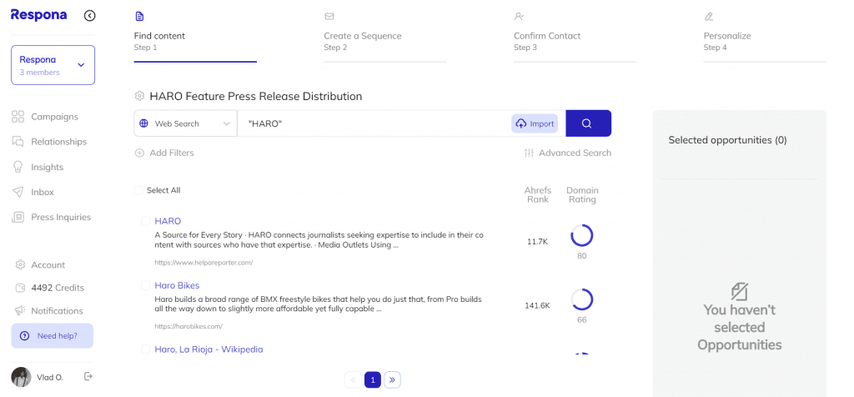The width and height of the screenshot is (854, 397).
Task: Open the Haro Bikes result link
Action: click(x=177, y=285)
